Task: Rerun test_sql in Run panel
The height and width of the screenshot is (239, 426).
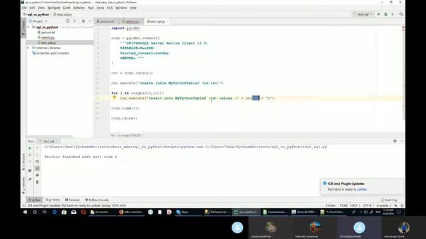Action: (30, 148)
